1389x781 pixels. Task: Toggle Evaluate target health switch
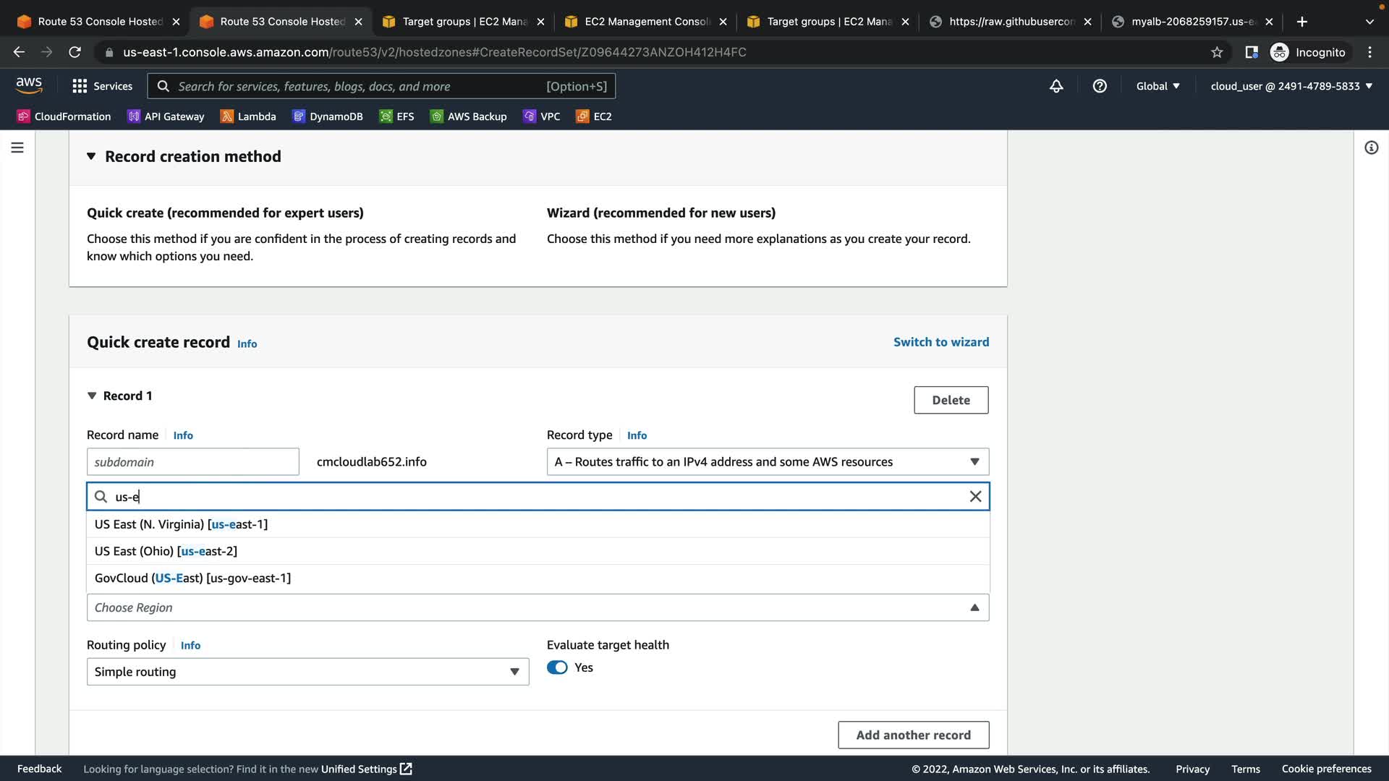tap(557, 667)
